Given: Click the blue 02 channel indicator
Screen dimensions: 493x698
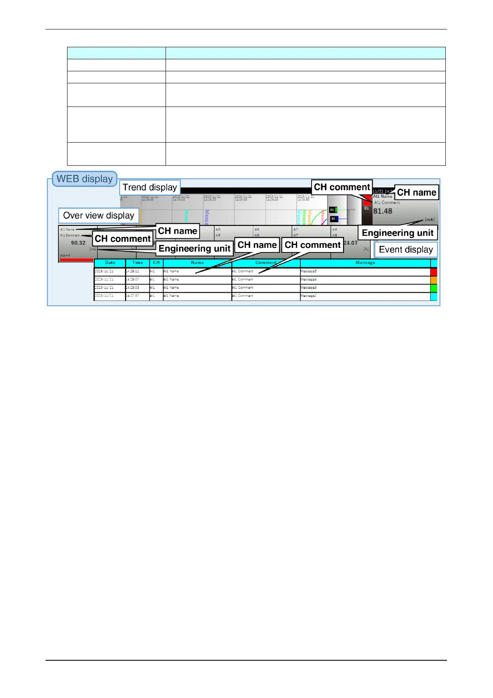Looking at the screenshot, I should (x=334, y=219).
